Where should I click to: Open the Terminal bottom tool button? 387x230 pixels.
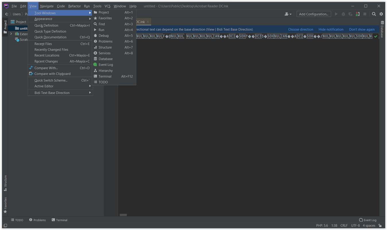[x=59, y=220]
